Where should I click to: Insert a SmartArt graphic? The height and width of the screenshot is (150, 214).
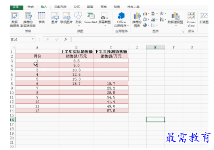click(x=91, y=18)
